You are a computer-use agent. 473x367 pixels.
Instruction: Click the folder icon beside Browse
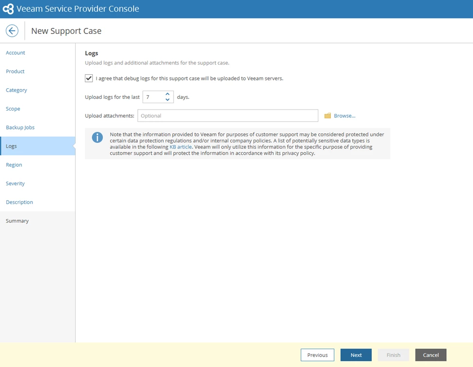coord(327,116)
